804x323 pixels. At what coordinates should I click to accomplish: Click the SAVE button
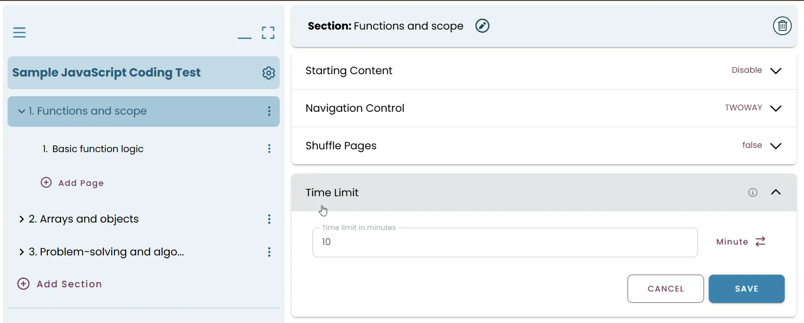[x=747, y=289]
